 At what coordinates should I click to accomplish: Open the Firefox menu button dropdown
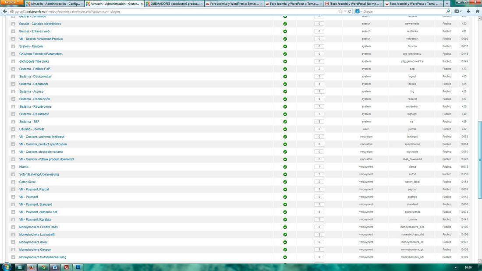click(x=11, y=2)
